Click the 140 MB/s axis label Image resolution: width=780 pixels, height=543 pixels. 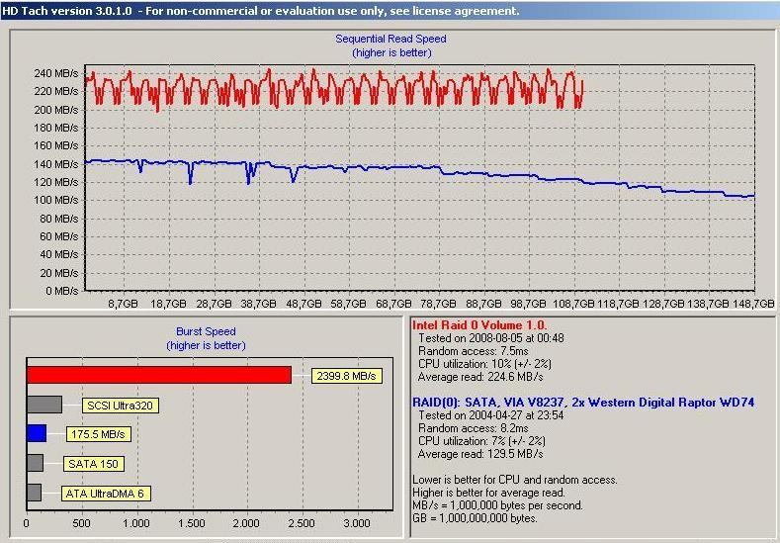pyautogui.click(x=55, y=164)
